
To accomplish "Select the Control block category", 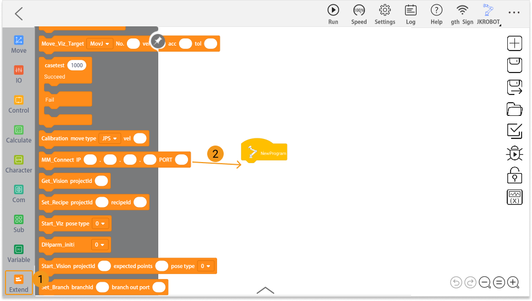I will pyautogui.click(x=19, y=104).
